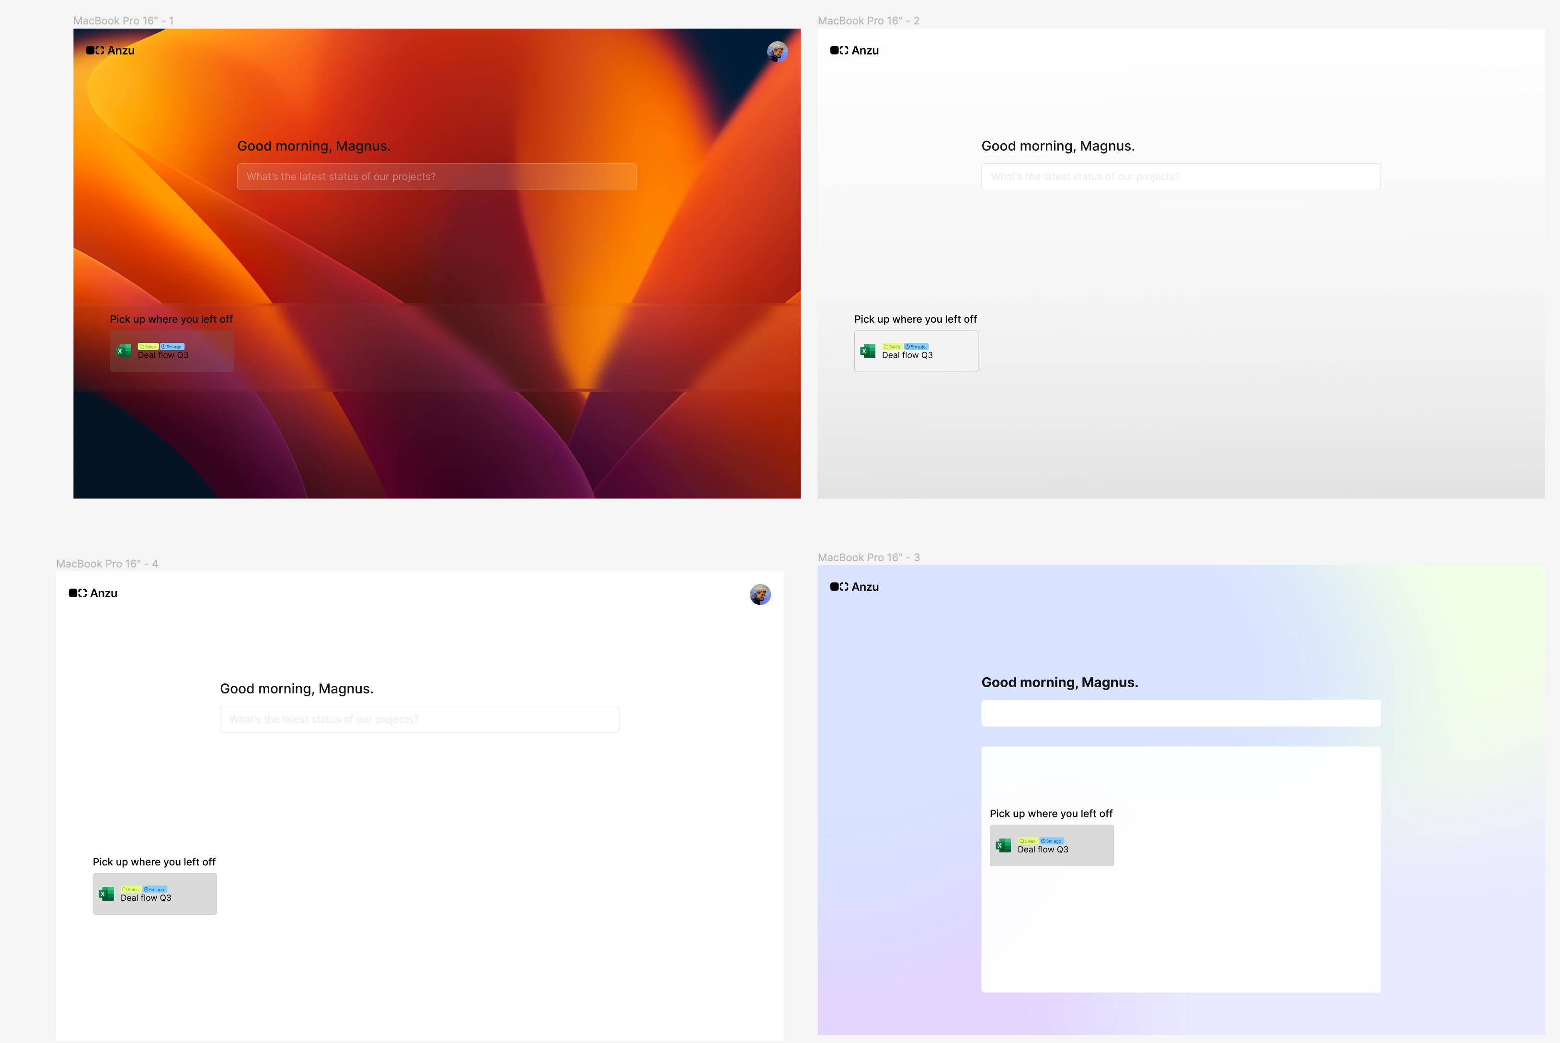This screenshot has width=1560, height=1043.
Task: Click the Sales tag in frame 3 card
Action: point(1028,841)
